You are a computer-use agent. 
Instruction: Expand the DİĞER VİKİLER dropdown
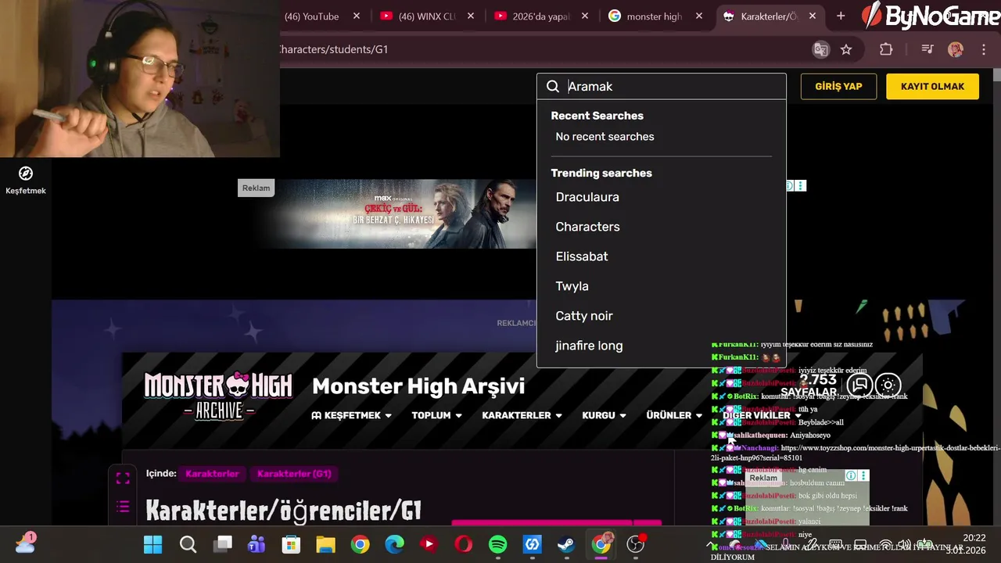point(762,415)
